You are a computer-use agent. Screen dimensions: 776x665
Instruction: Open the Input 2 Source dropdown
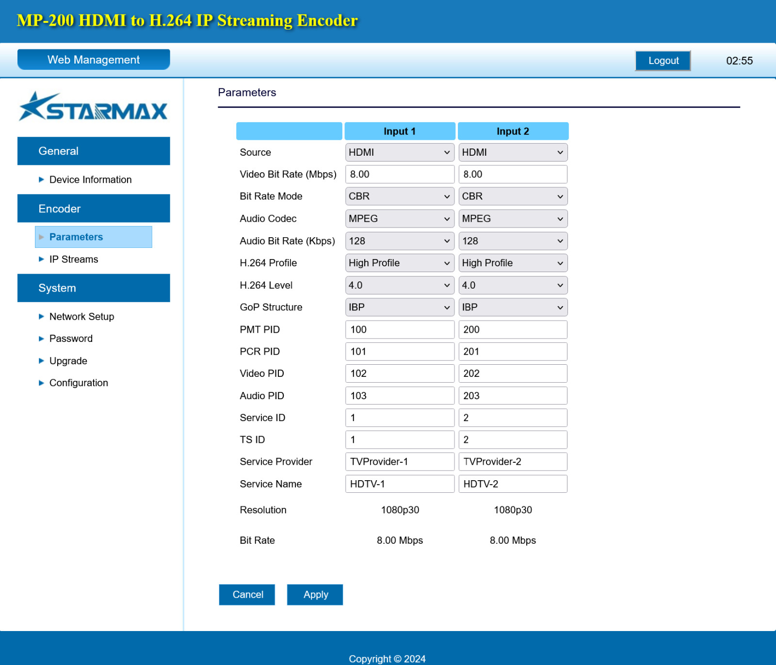tap(513, 152)
